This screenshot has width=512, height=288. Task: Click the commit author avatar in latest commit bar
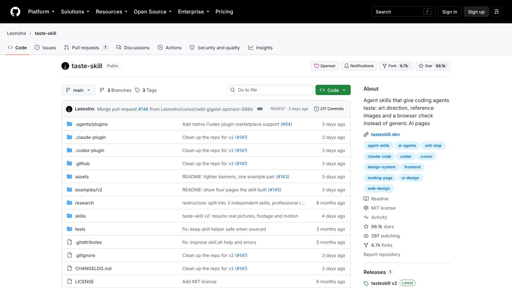coord(69,109)
